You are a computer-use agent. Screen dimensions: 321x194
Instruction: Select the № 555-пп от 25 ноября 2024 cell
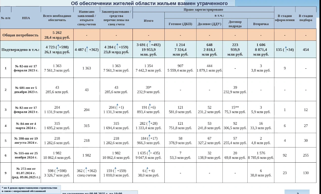pyautogui.click(x=26, y=155)
